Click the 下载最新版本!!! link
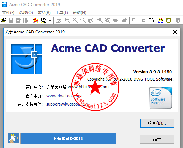 click(x=68, y=139)
